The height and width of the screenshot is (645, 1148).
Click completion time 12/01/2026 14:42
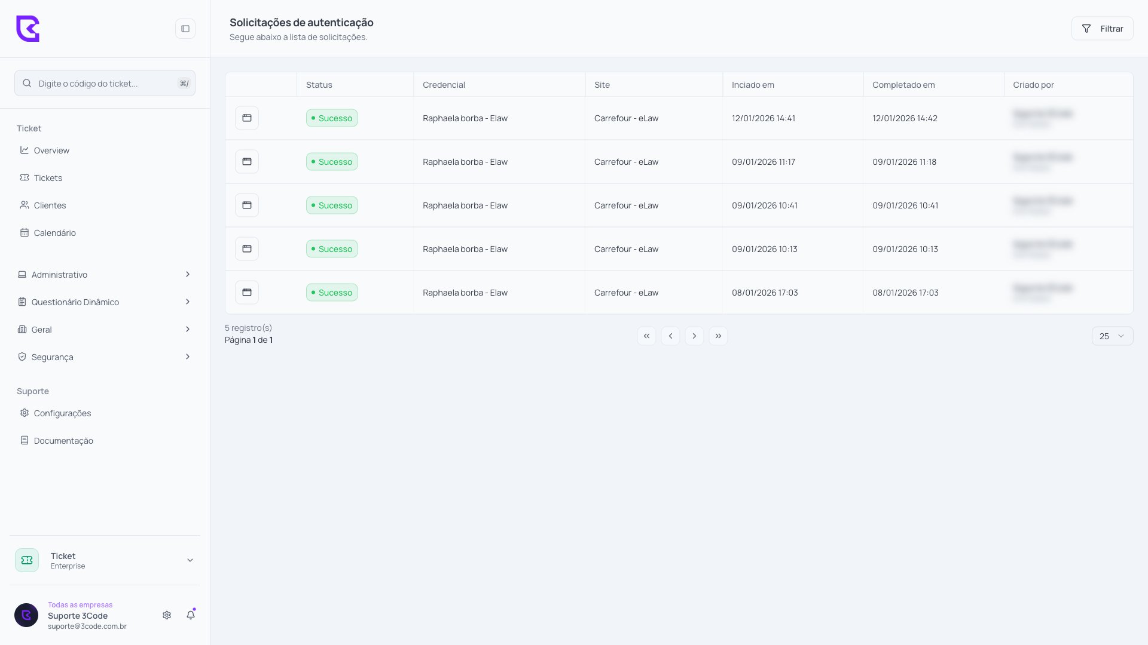click(x=905, y=118)
